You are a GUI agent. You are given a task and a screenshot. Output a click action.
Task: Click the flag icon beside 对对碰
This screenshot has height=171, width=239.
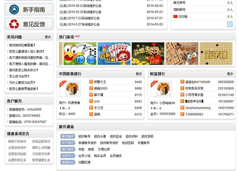(x=175, y=16)
